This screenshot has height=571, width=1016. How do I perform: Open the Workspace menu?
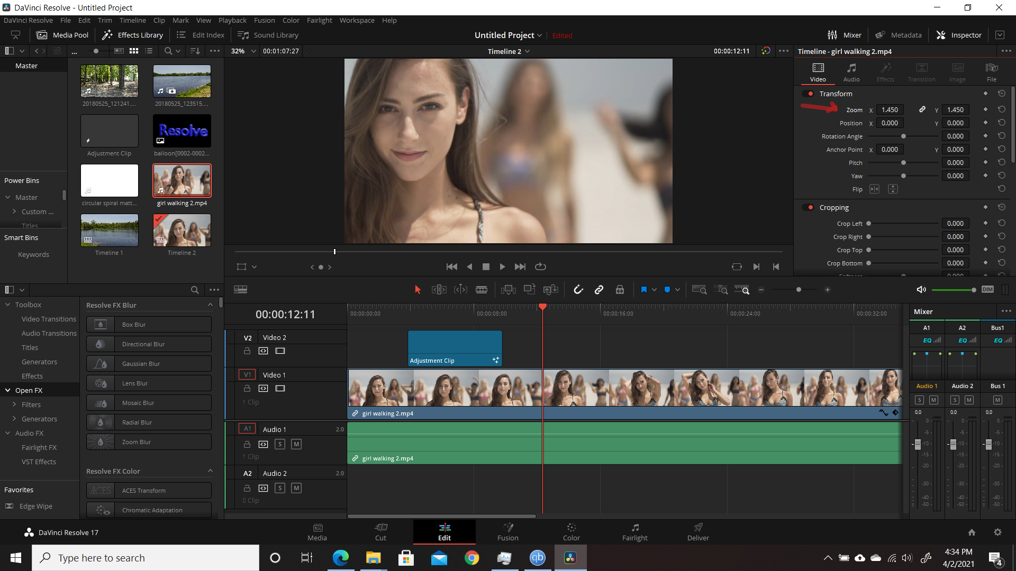point(357,20)
